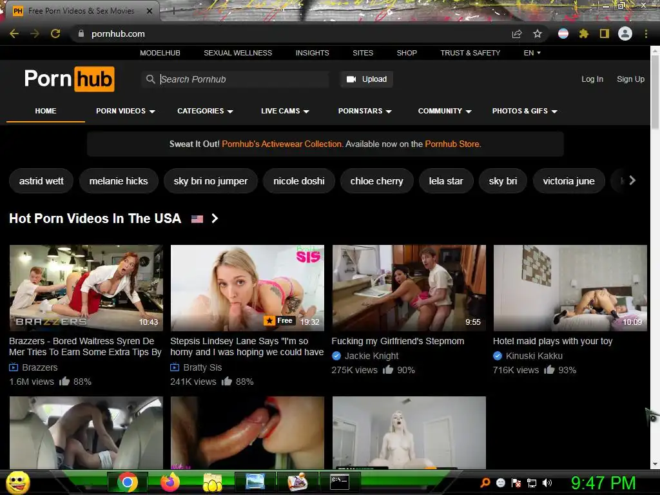
Task: Open SEXUAL WELLNESS in the top bar
Action: [238, 53]
